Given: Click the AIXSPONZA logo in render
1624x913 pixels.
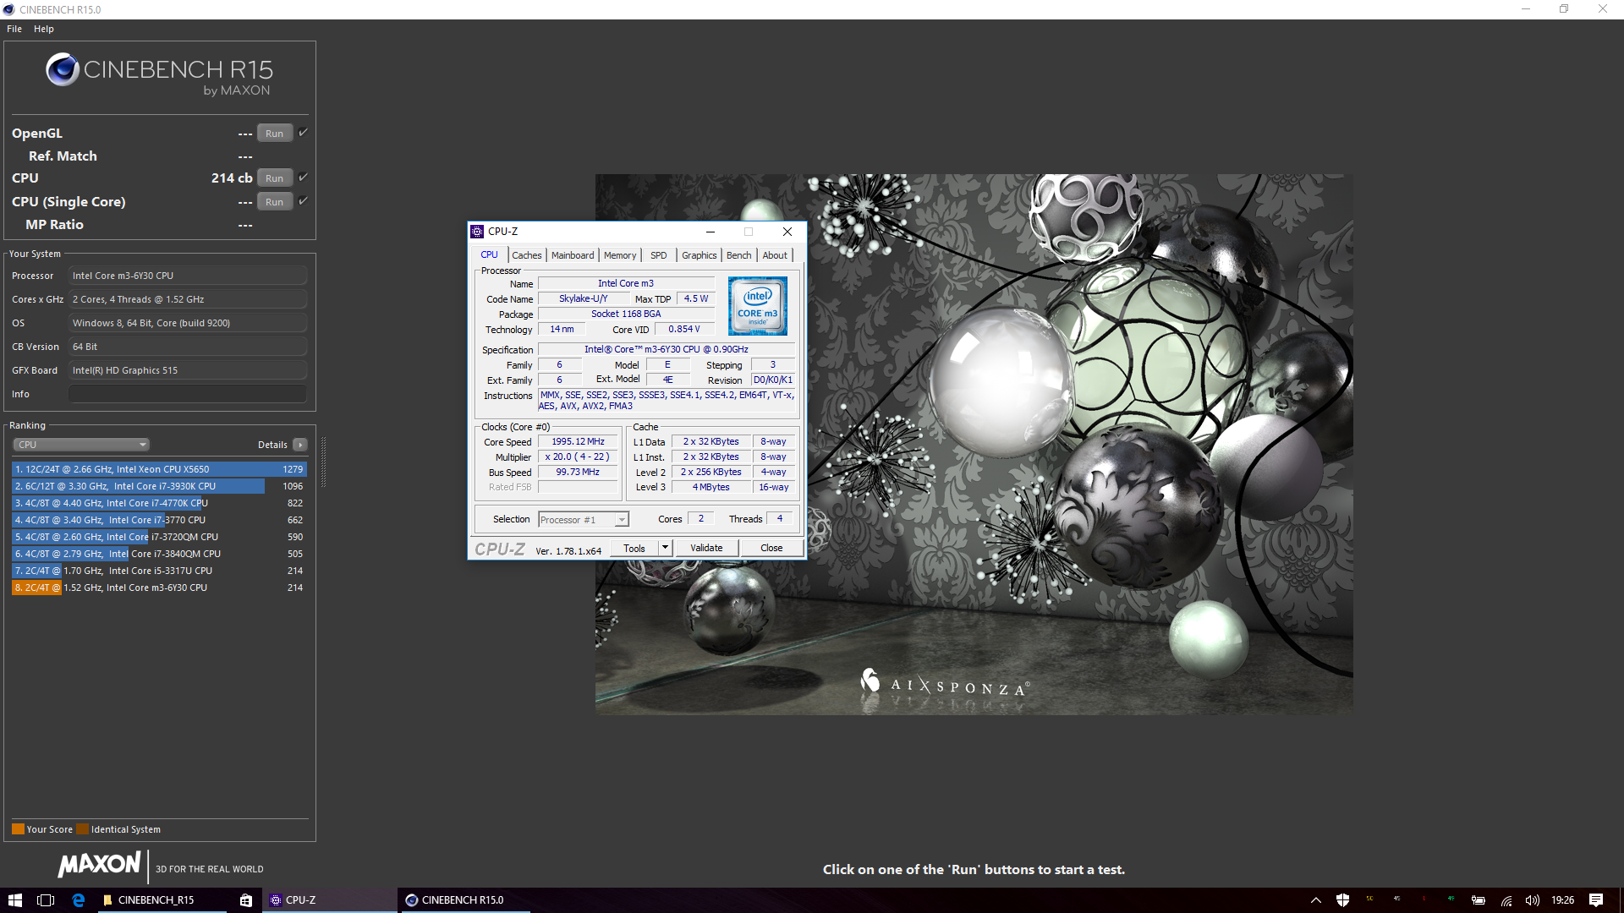Looking at the screenshot, I should pyautogui.click(x=945, y=683).
